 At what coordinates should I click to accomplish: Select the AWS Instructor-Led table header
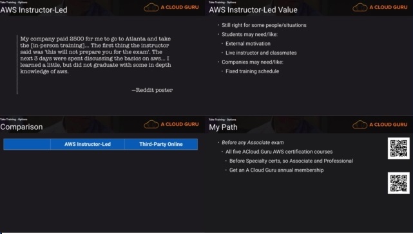(88, 144)
